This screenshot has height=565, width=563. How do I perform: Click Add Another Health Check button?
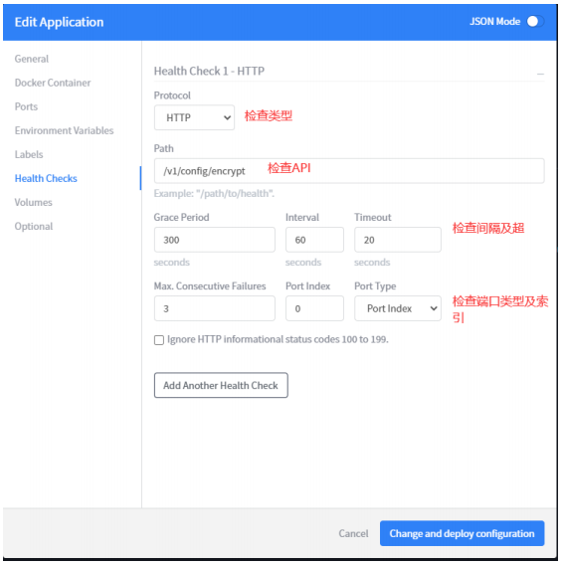coord(221,385)
